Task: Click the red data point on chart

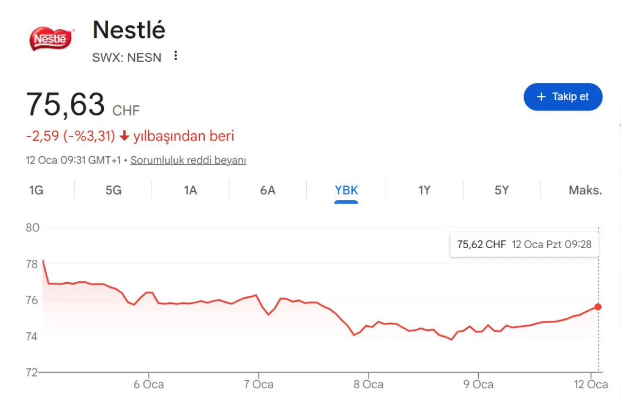Action: tap(598, 307)
